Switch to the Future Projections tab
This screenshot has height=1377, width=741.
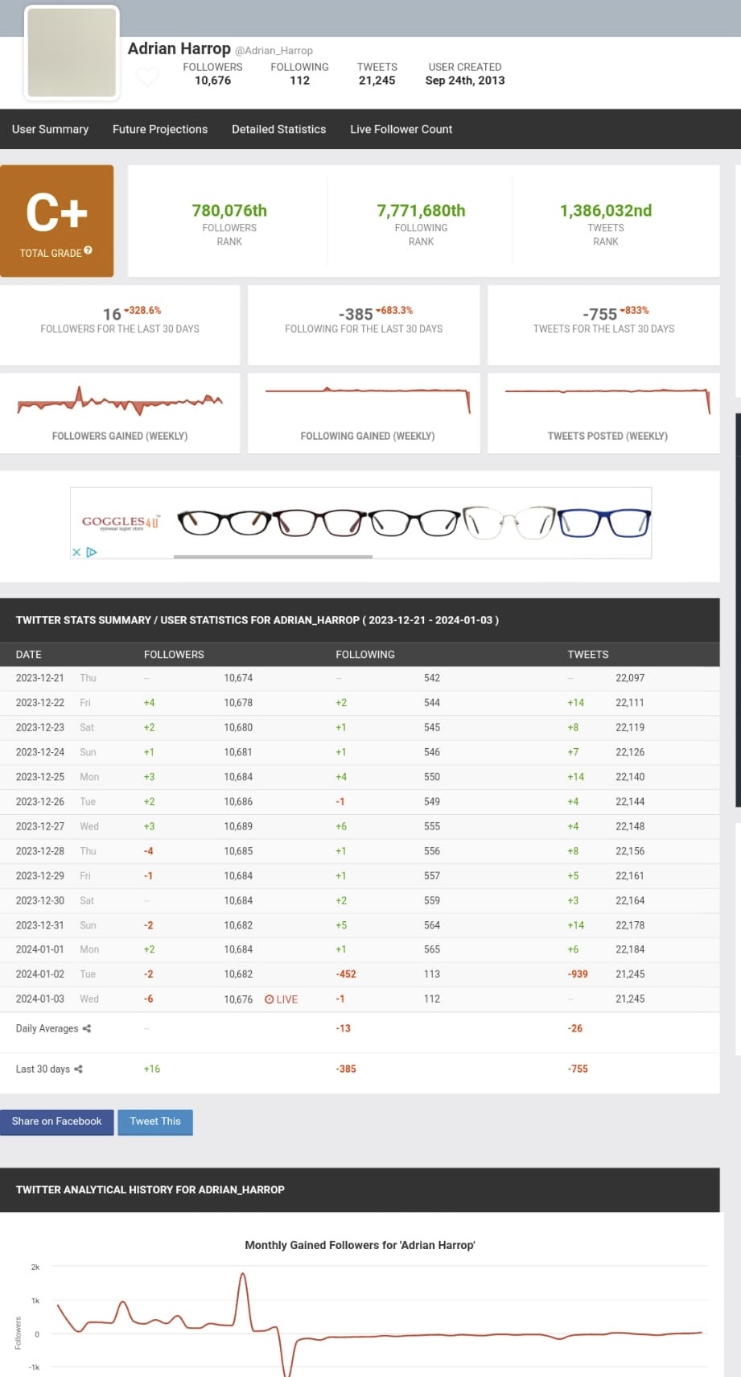(160, 129)
